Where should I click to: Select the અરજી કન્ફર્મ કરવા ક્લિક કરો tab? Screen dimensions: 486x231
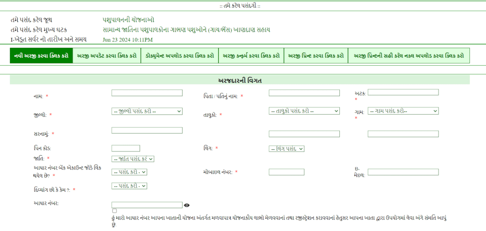click(252, 56)
